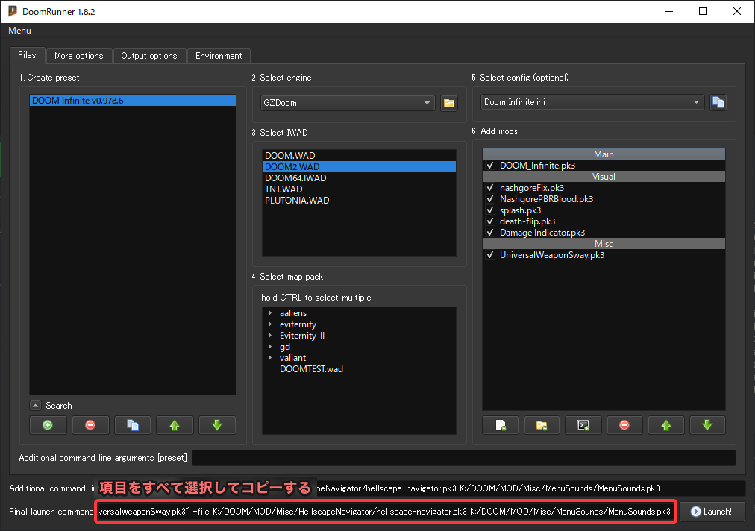Image resolution: width=755 pixels, height=531 pixels.
Task: Click the preset additional command line arguments field
Action: click(464, 458)
